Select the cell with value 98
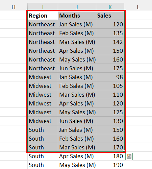The height and width of the screenshot is (169, 152). click(x=110, y=77)
